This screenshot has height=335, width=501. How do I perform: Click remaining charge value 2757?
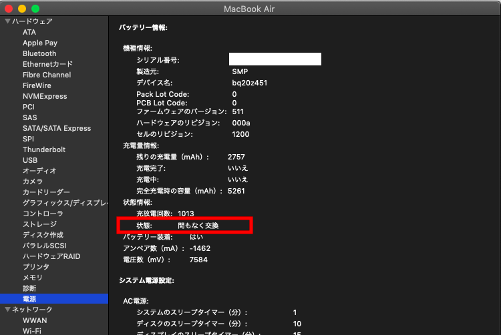click(x=236, y=157)
